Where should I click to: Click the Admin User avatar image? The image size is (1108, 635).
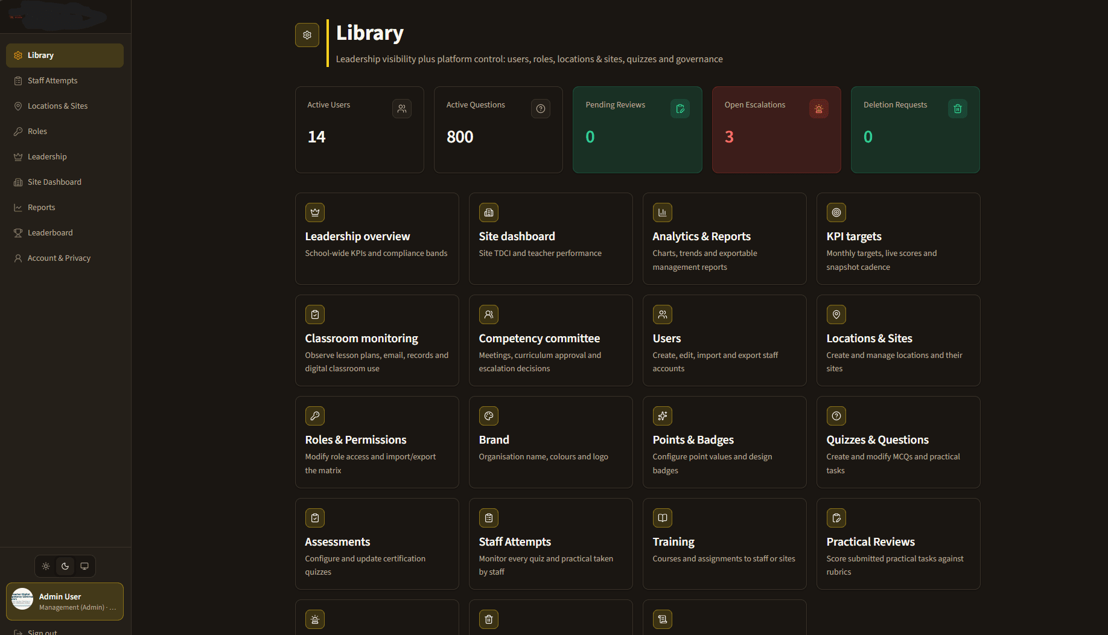22,599
